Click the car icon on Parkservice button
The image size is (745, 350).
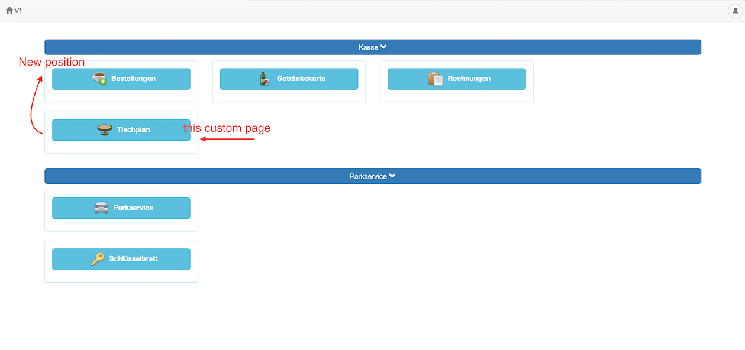[101, 208]
